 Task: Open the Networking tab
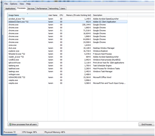pyautogui.click(x=54, y=9)
